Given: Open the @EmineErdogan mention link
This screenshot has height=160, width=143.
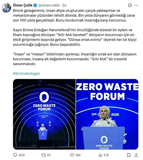Looking at the screenshot, I should pos(27,74).
